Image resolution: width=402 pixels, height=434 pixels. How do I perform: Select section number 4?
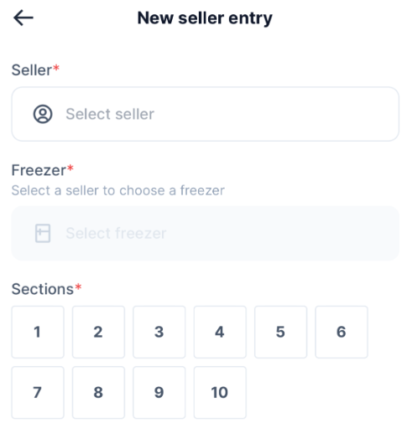pos(220,332)
